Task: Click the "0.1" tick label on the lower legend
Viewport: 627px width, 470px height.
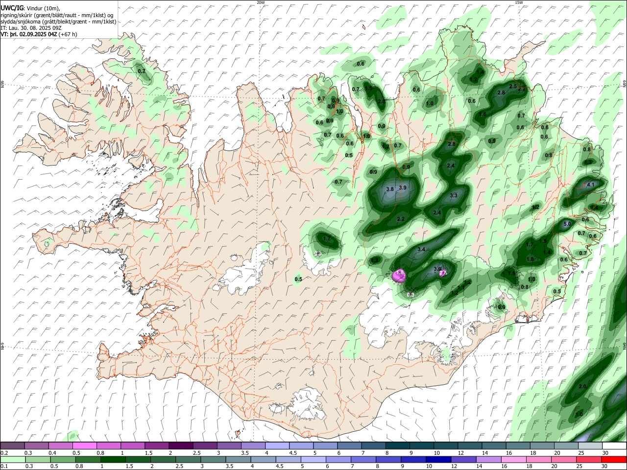Action: click(4, 467)
